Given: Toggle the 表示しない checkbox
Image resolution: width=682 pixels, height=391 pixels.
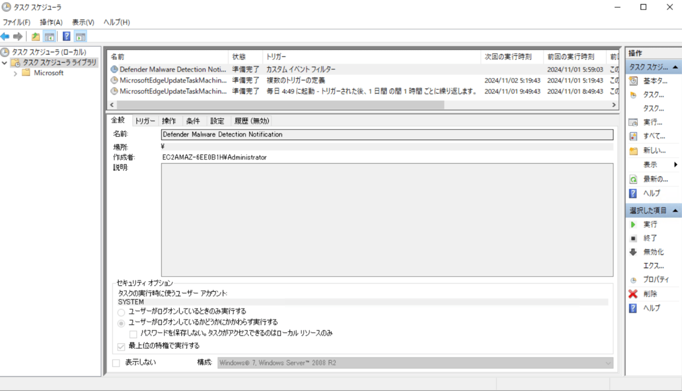Looking at the screenshot, I should click(x=116, y=363).
